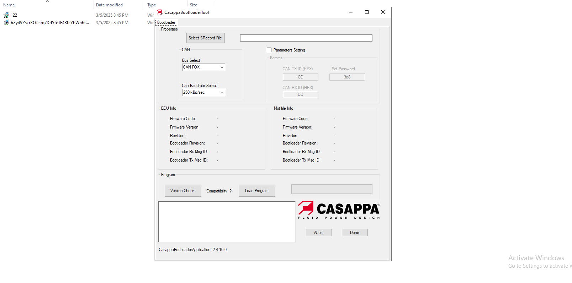
Task: Click the CAN TX ID (HEX) field
Action: (301, 77)
